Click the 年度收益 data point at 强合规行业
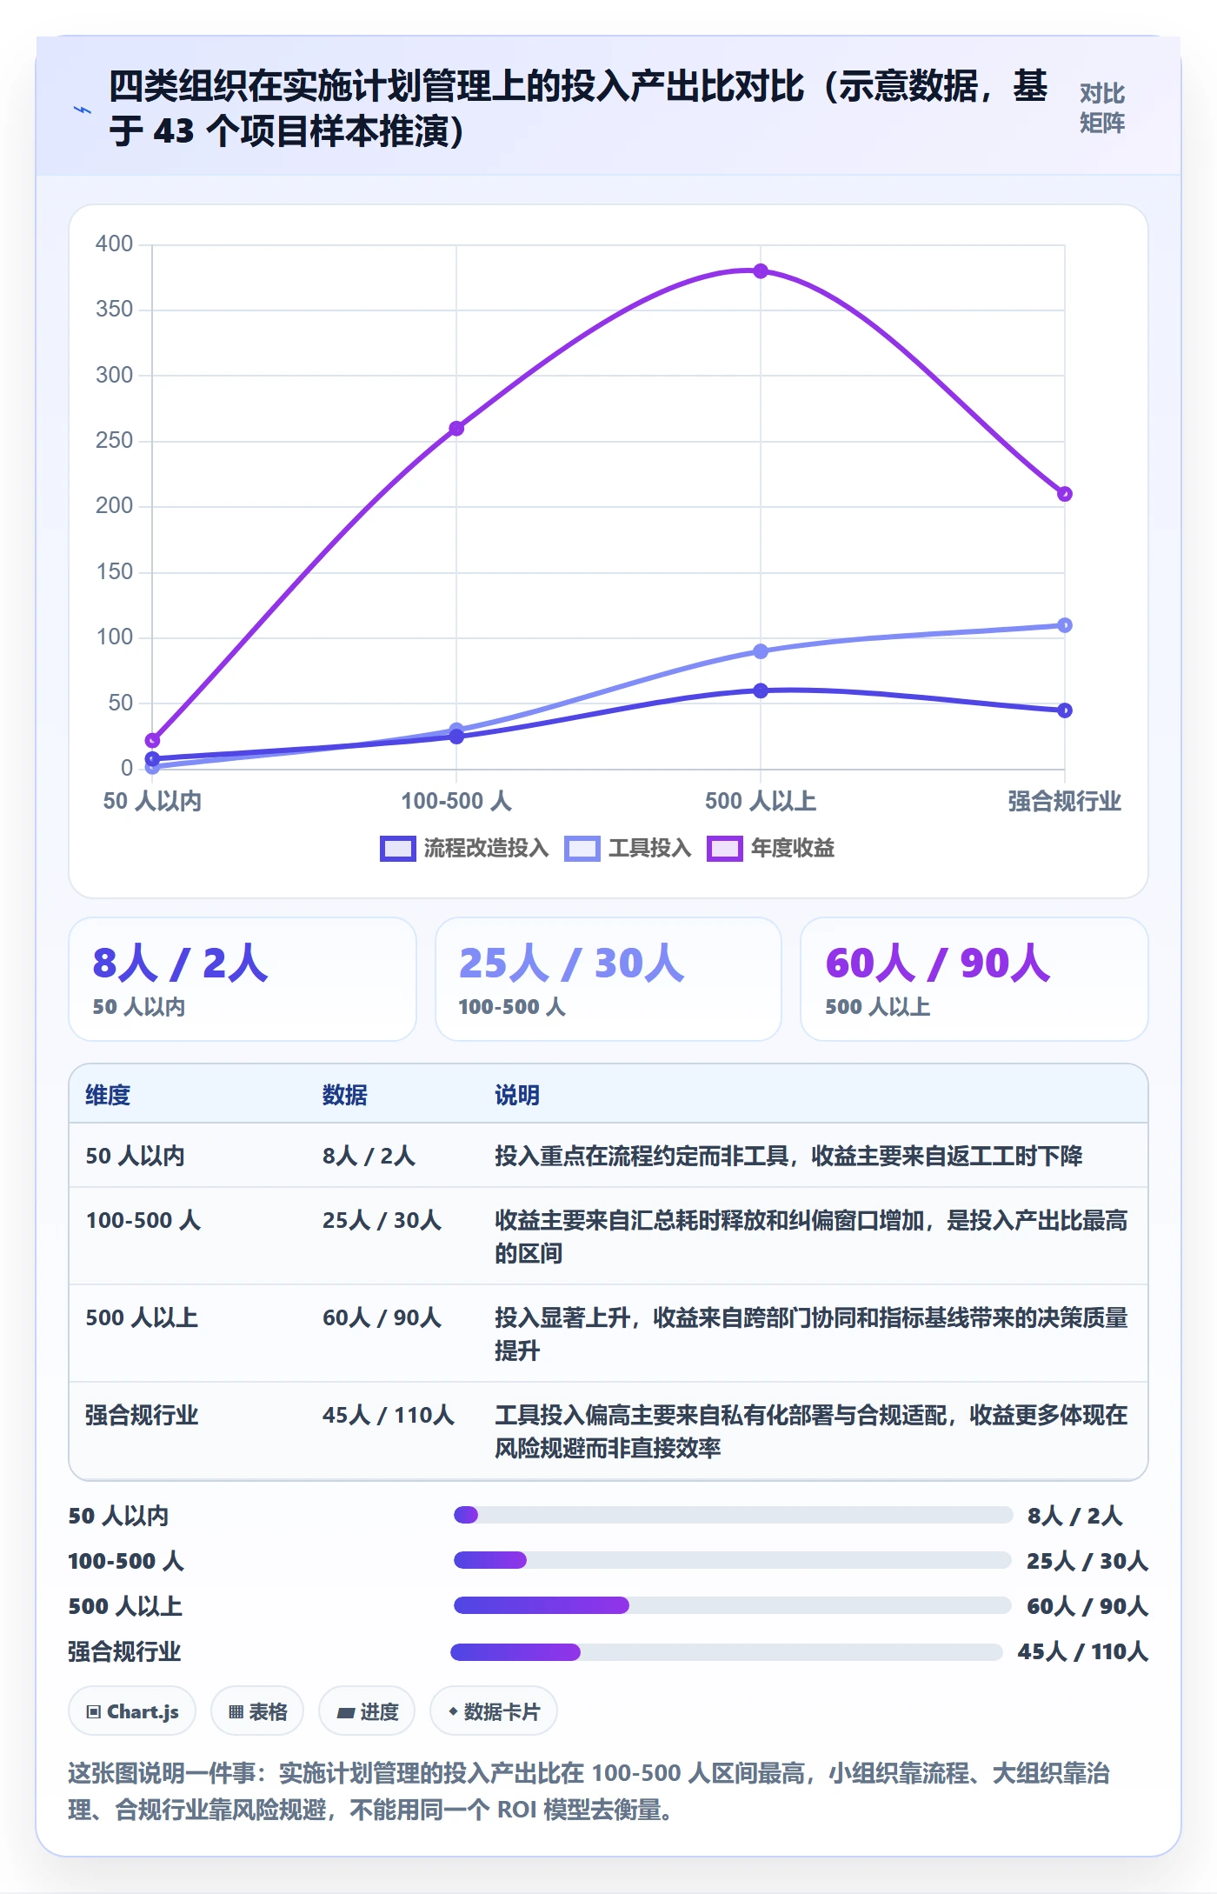1217x1894 pixels. tap(1065, 494)
